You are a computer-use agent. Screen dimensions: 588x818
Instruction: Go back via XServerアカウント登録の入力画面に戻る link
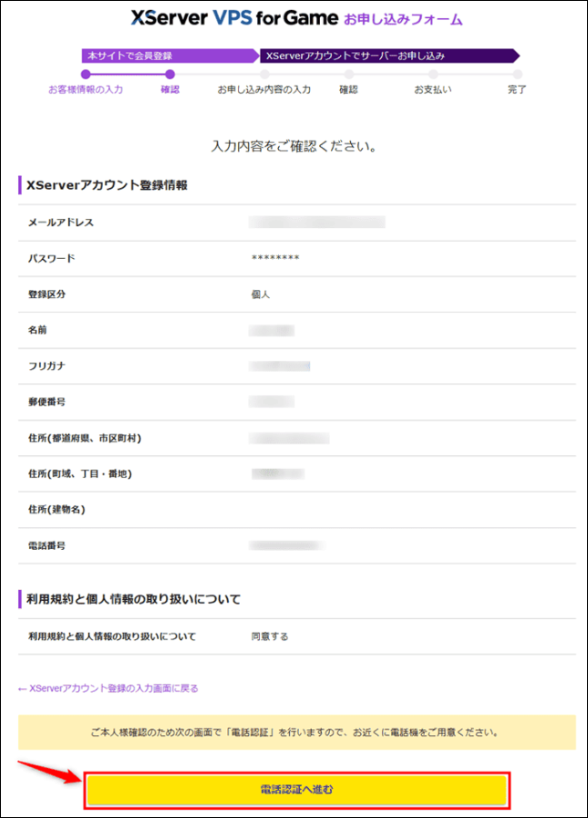pos(108,689)
